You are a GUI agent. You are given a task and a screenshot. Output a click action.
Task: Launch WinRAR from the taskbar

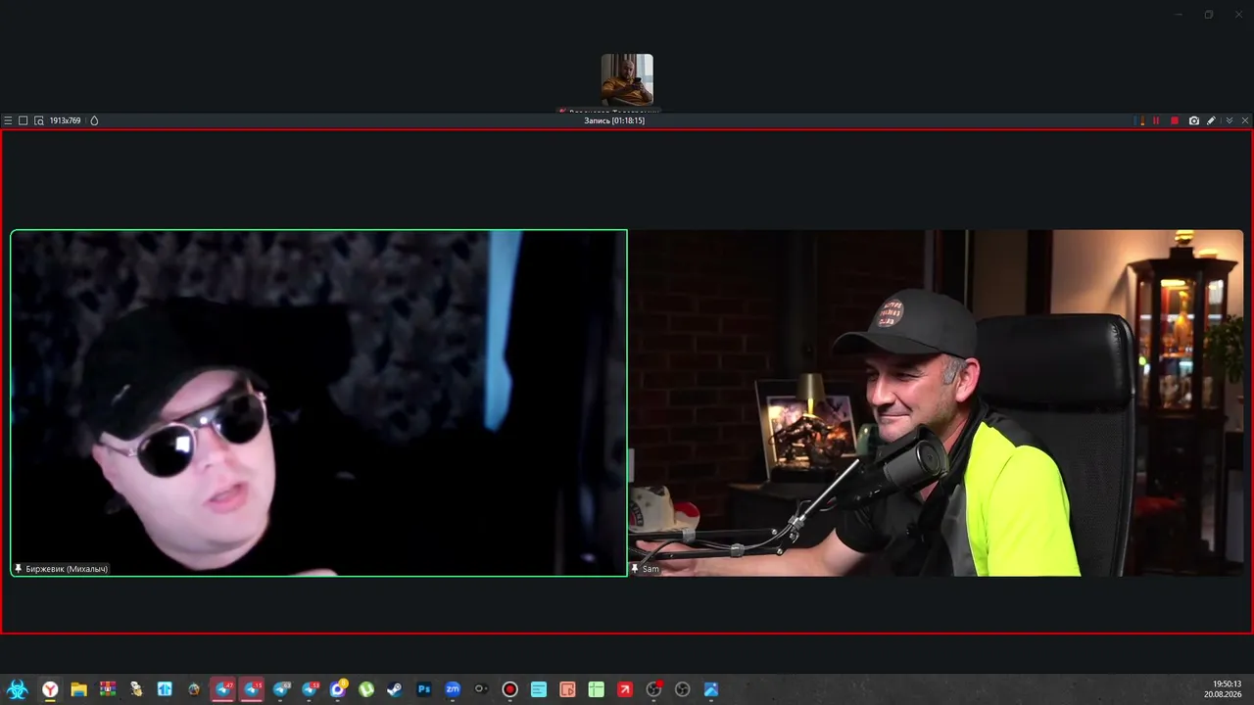(108, 689)
